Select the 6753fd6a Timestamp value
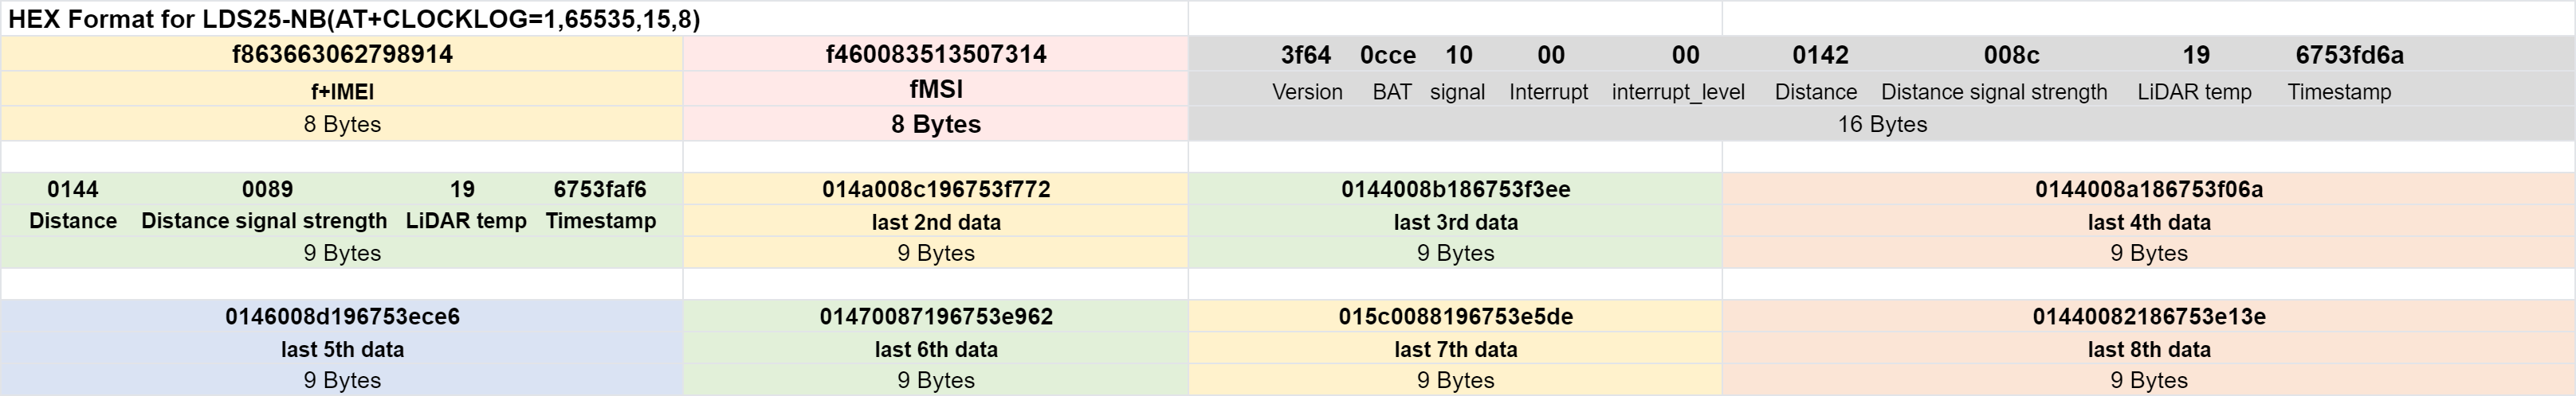 2349,55
